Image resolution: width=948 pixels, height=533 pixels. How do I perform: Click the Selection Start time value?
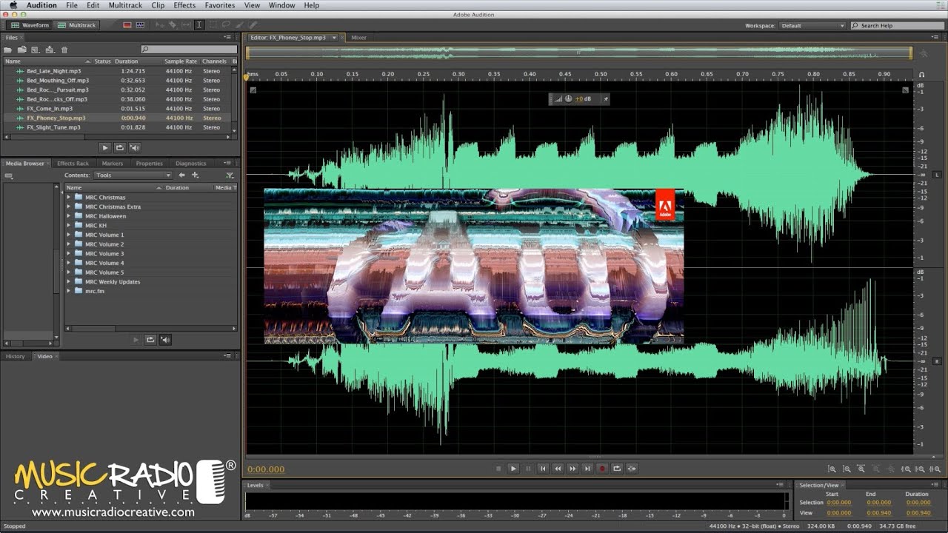[838, 503]
